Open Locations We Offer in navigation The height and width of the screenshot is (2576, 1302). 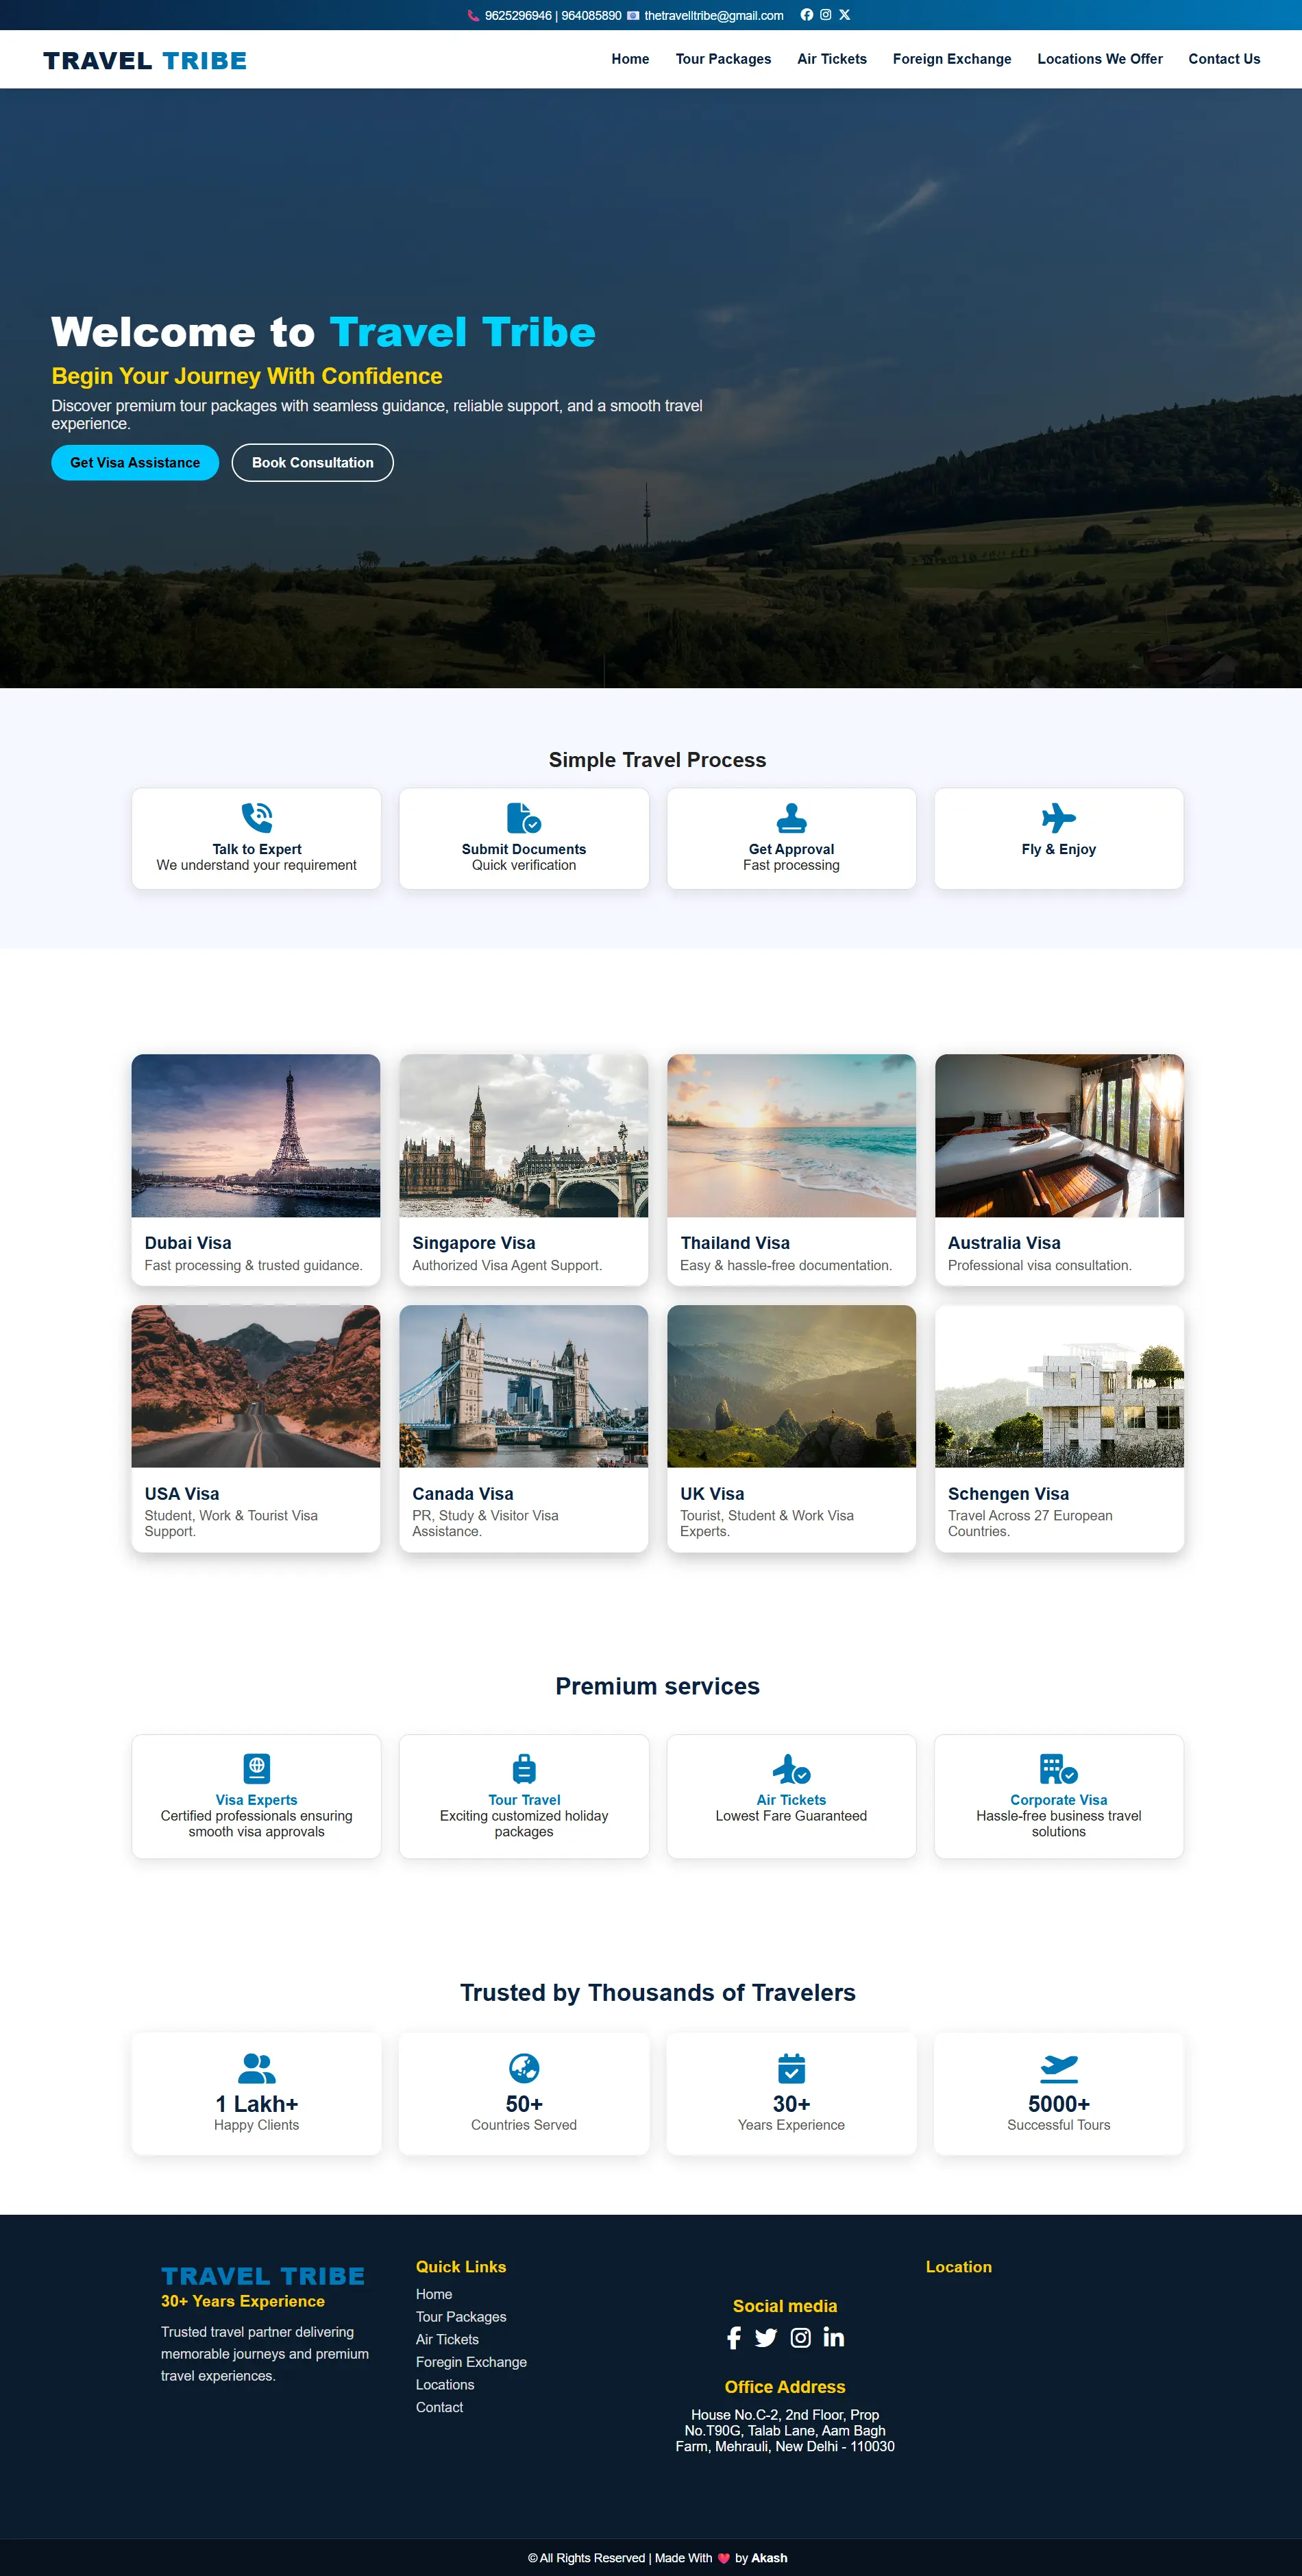point(1100,59)
